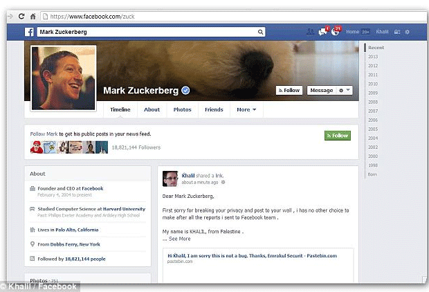Viewport: 429px width, 292px height.
Task: Jump to 1998 in timeline
Action: (373, 165)
